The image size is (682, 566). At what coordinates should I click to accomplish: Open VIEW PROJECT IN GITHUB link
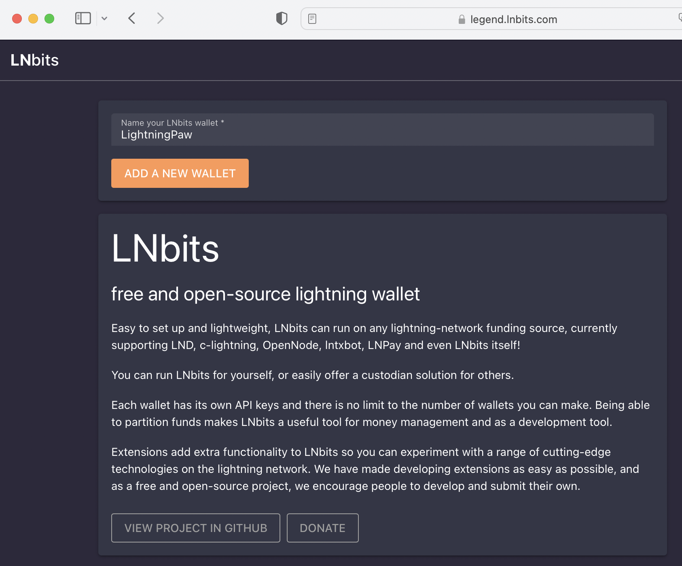196,528
